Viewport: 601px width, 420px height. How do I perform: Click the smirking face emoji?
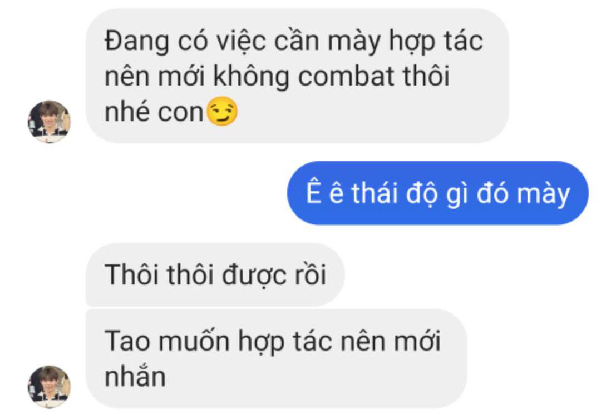(x=222, y=111)
